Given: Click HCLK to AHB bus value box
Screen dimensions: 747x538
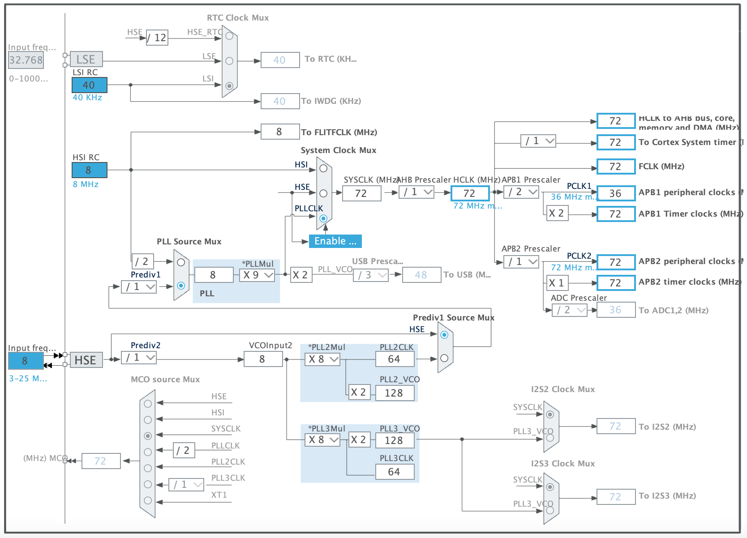Looking at the screenshot, I should 616,121.
